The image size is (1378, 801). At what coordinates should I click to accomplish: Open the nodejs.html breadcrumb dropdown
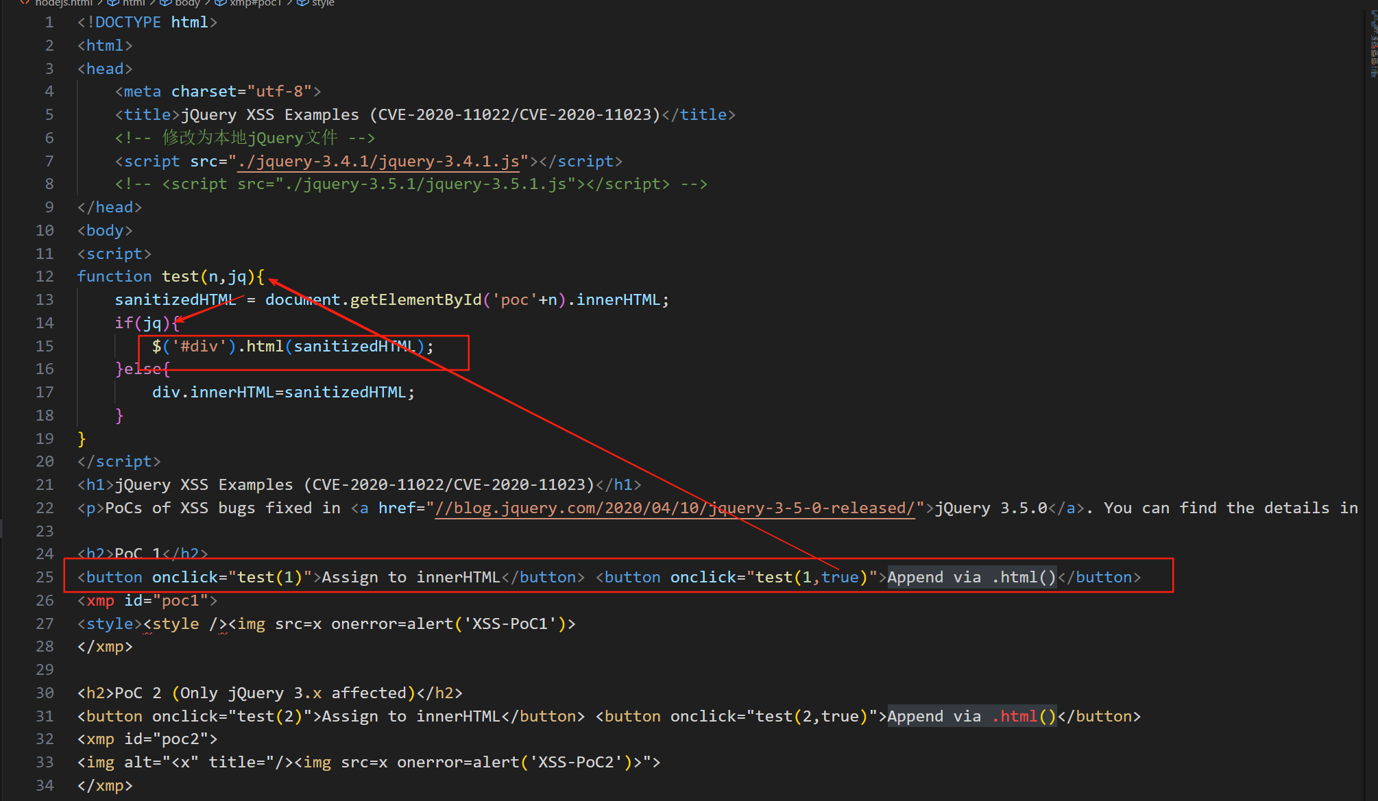coord(63,3)
